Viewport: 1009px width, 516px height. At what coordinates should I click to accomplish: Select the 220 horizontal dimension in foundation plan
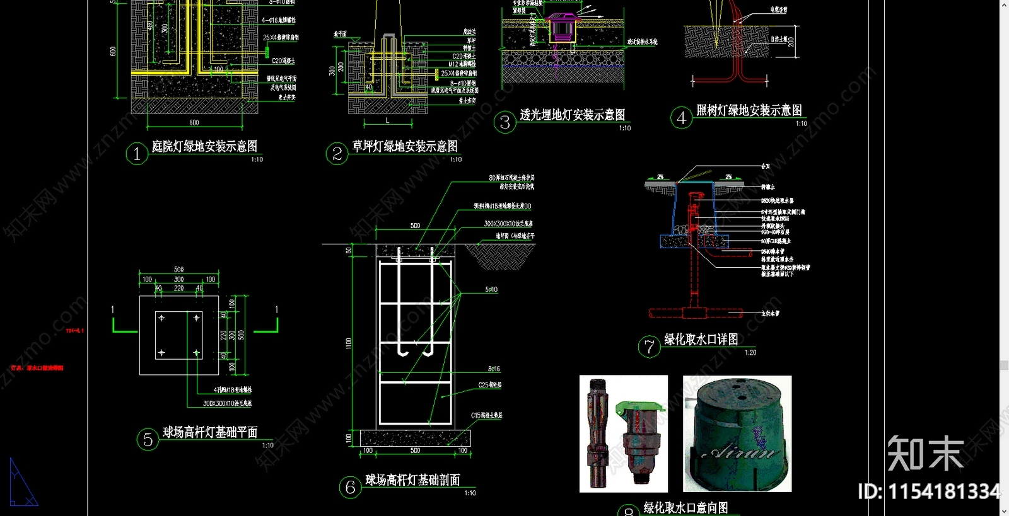point(179,288)
